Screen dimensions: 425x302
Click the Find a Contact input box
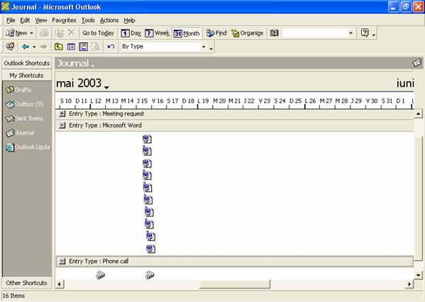point(314,33)
